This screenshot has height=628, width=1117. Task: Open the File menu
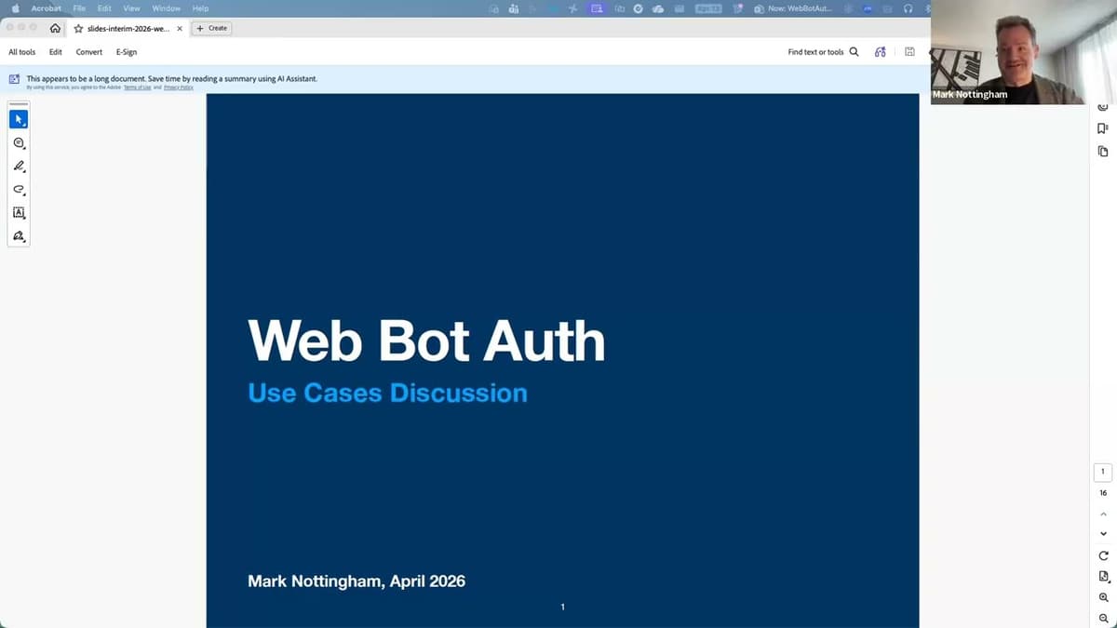click(79, 8)
